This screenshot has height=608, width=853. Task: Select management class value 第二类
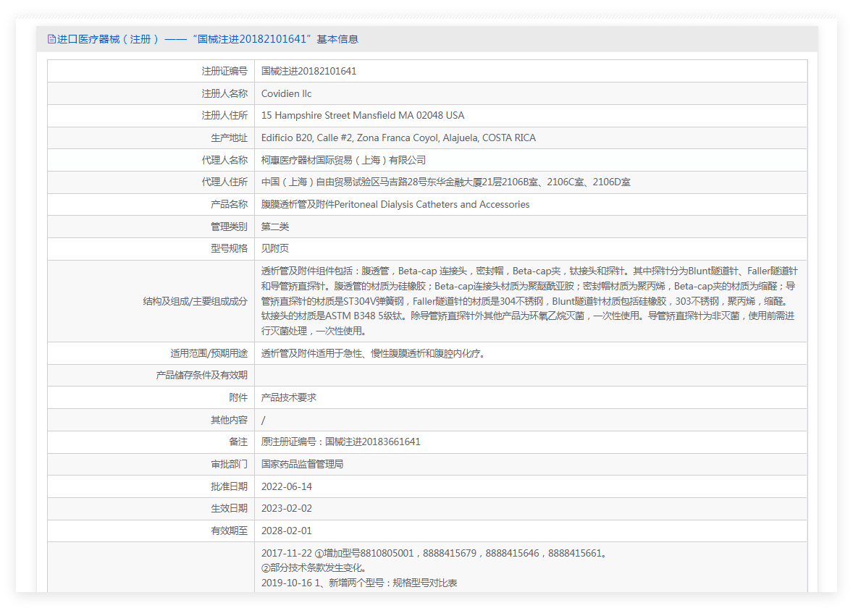point(274,227)
